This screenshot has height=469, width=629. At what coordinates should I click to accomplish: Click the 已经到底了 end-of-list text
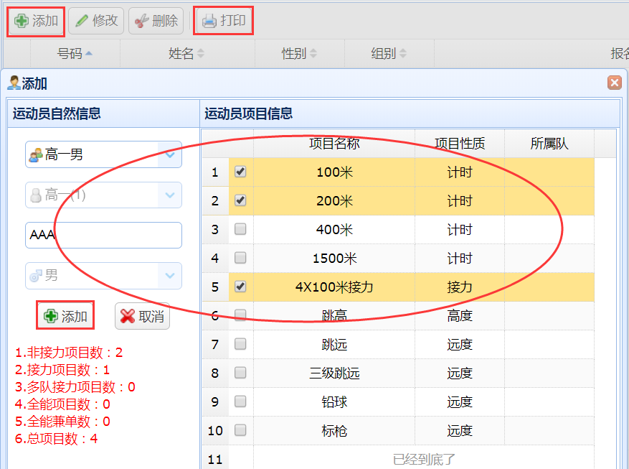click(x=424, y=460)
